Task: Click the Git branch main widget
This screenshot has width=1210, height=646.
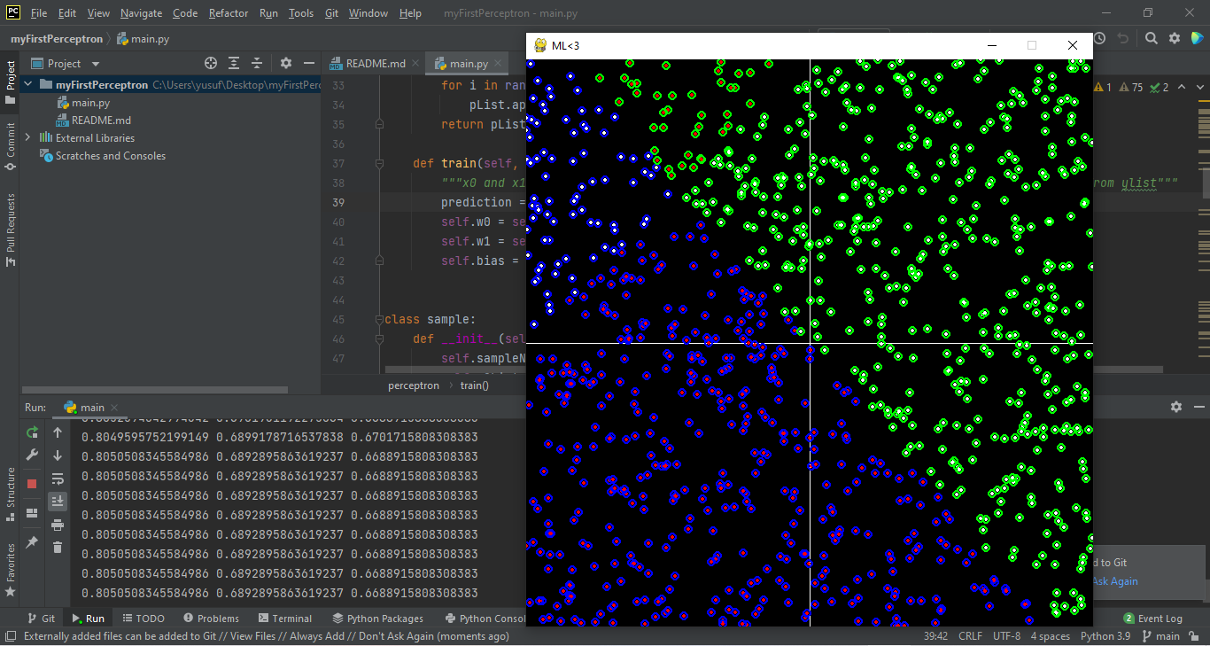Action: tap(1161, 636)
